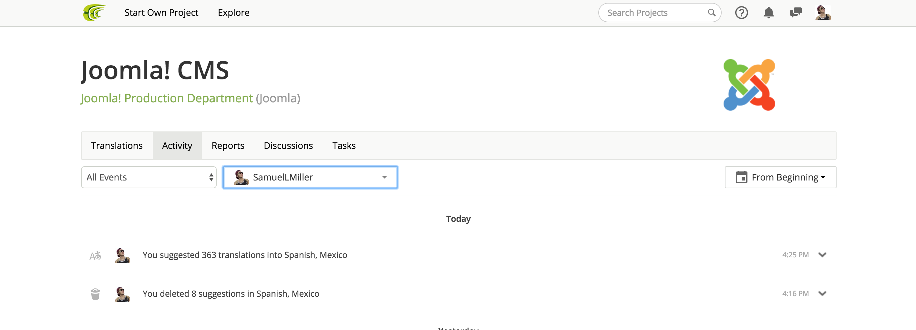Follow the Joomla! Production Department link
916x330 pixels.
[166, 98]
